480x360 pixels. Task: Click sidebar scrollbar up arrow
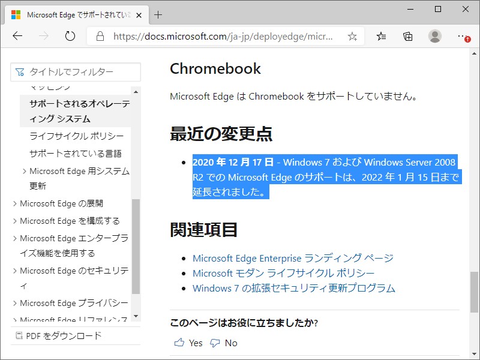(136, 92)
